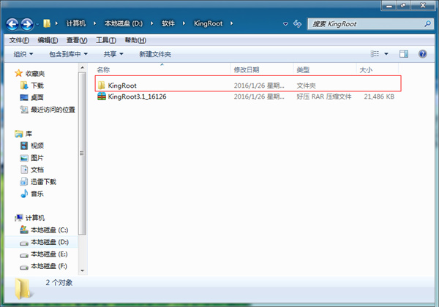The image size is (439, 307).
Task: Sort by the 修改日期 column header
Action: (246, 69)
